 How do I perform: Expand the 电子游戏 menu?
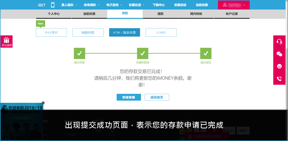(x=114, y=5)
